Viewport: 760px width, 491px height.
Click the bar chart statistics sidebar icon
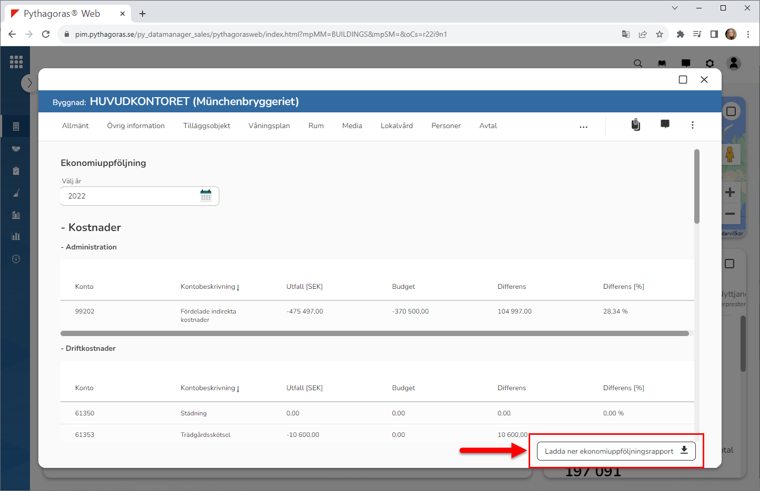pyautogui.click(x=16, y=236)
